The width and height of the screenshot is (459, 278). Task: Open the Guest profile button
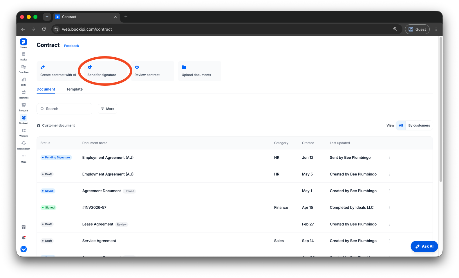[417, 29]
